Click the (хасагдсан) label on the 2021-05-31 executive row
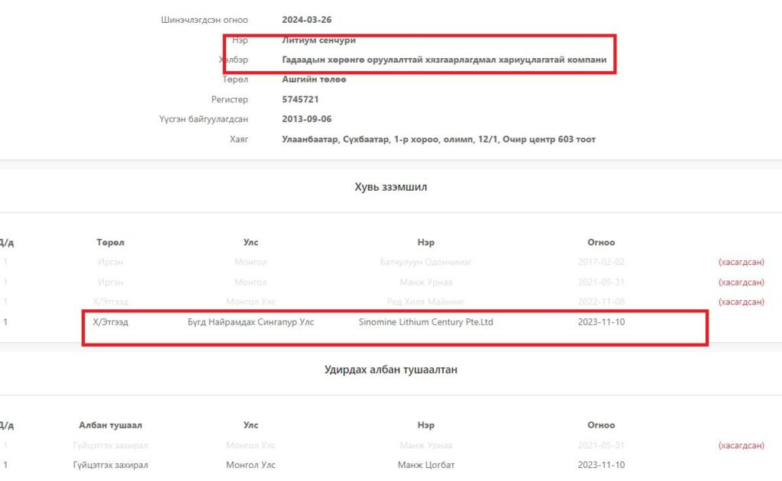The width and height of the screenshot is (782, 481). (x=741, y=445)
